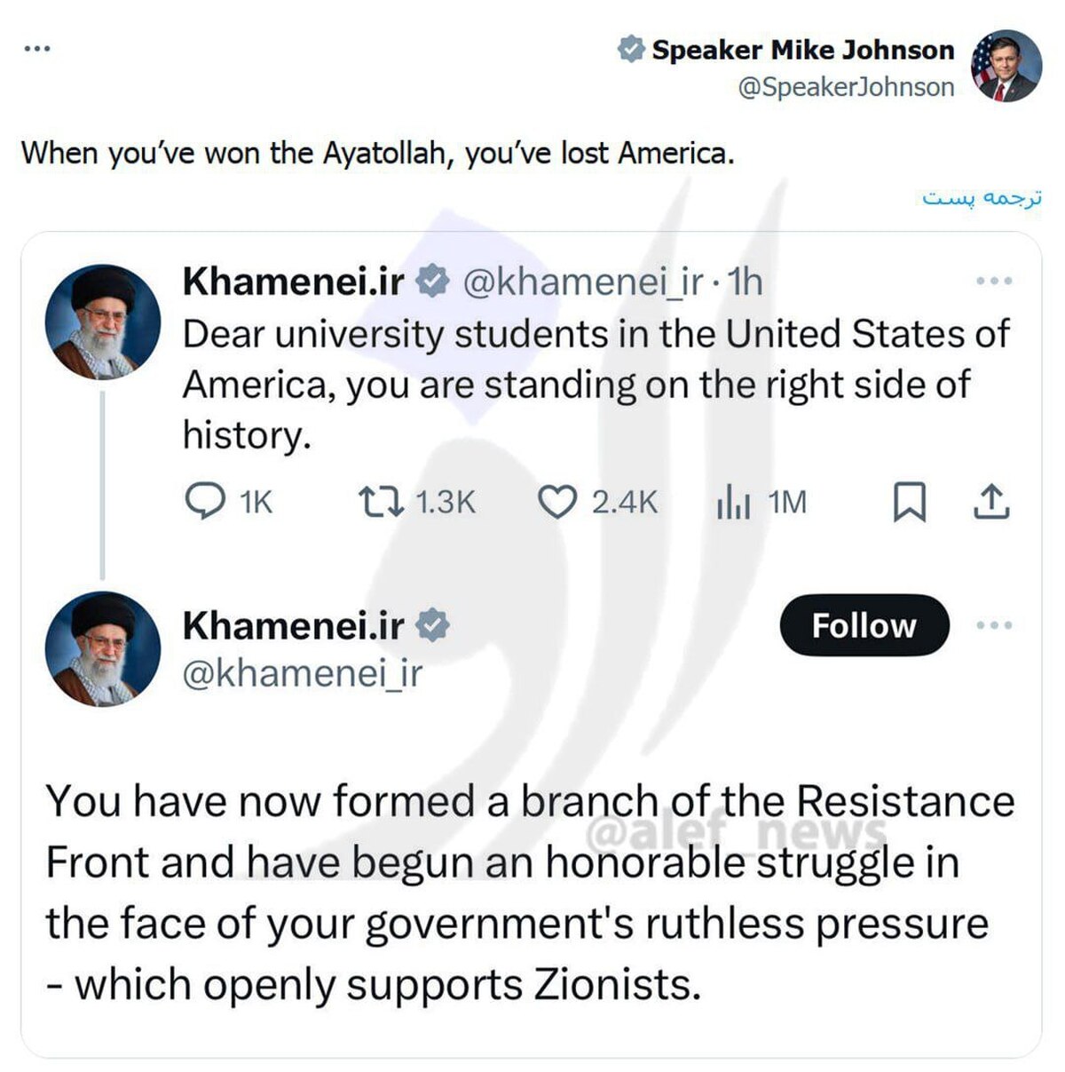
Task: Click the retweet icon showing 1.3K
Action: [382, 502]
